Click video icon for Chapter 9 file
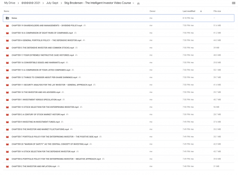 point(7,122)
